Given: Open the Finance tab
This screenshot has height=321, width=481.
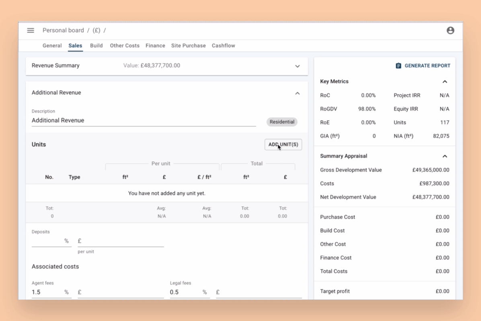Looking at the screenshot, I should tap(155, 45).
